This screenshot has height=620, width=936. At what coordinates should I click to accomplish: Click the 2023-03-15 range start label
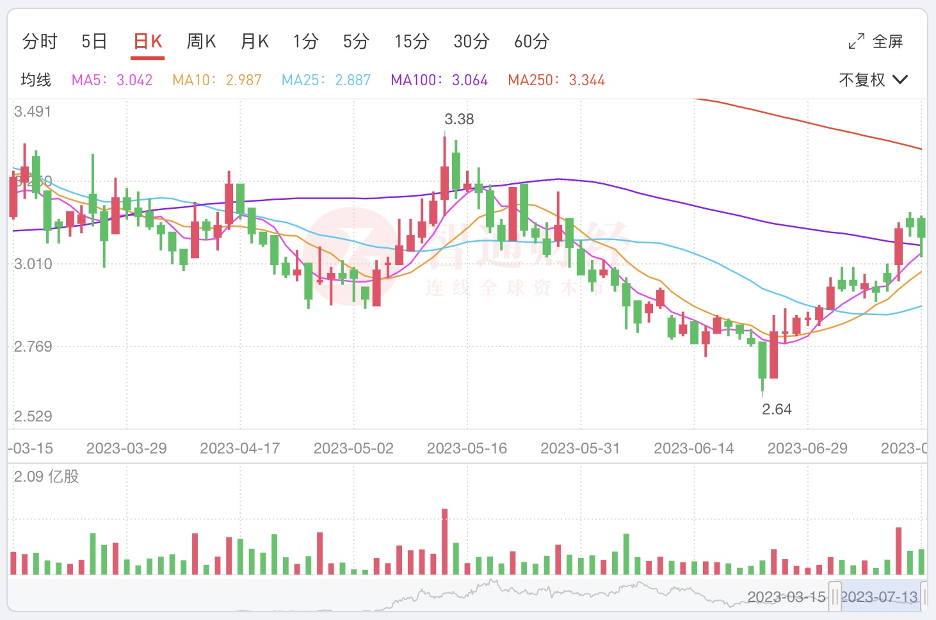[x=787, y=597]
